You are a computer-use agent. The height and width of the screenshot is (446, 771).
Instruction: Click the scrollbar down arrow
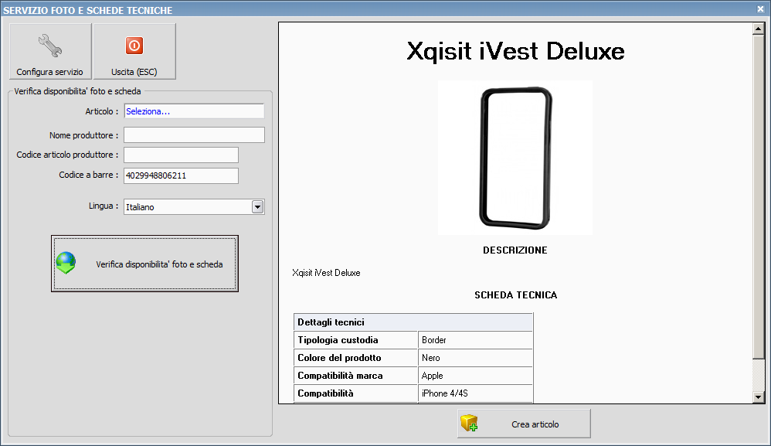(758, 397)
